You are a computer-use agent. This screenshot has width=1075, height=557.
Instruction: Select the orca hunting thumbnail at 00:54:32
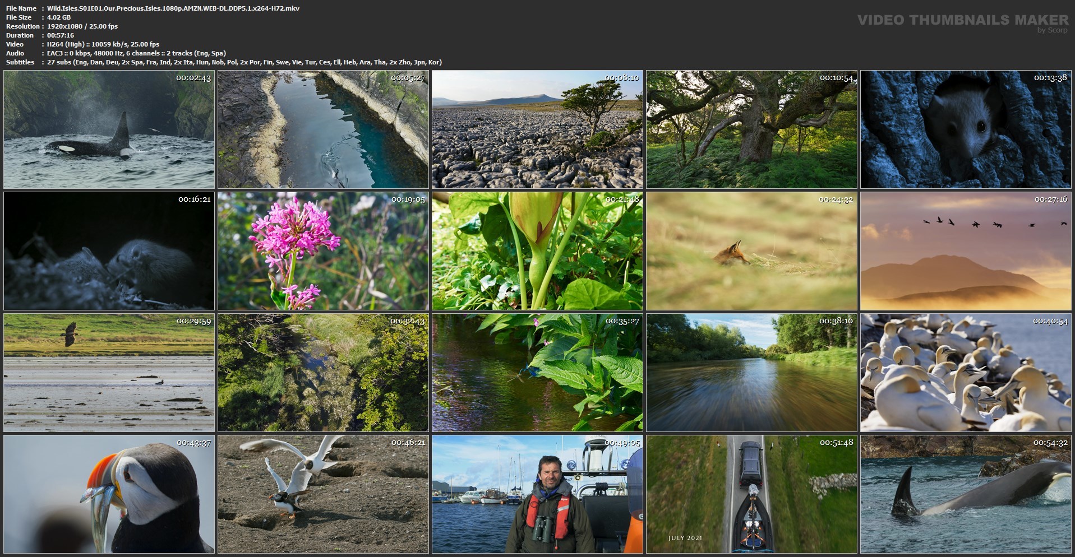tap(966, 494)
